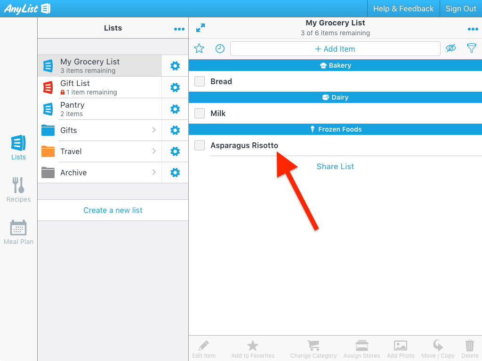
Task: Expand the Gifts folder
Action: [x=99, y=130]
